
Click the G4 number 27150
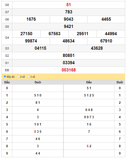(26, 34)
